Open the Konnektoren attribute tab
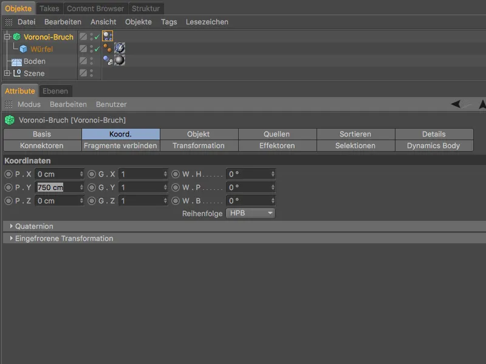The image size is (486, 364). pos(42,146)
